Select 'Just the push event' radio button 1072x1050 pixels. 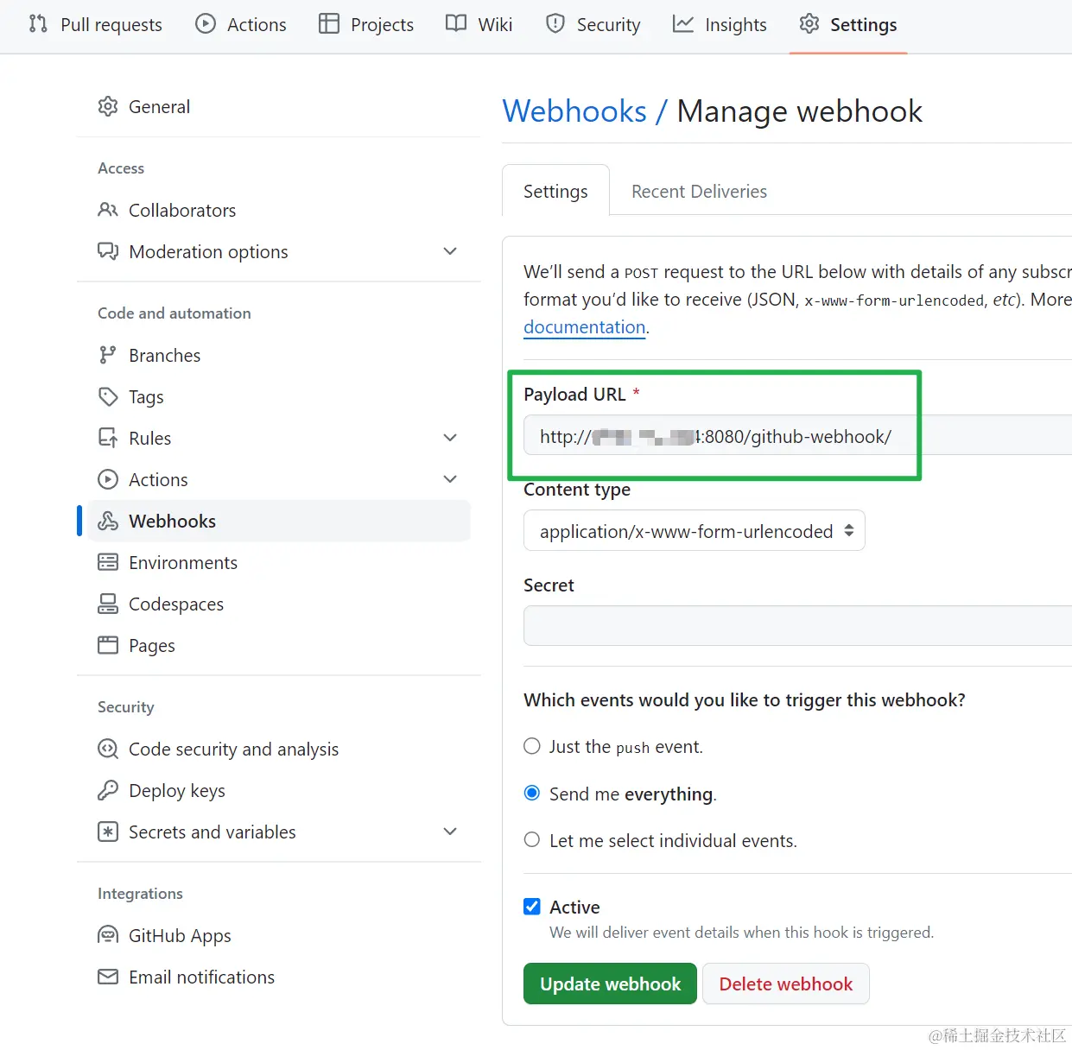click(x=532, y=746)
